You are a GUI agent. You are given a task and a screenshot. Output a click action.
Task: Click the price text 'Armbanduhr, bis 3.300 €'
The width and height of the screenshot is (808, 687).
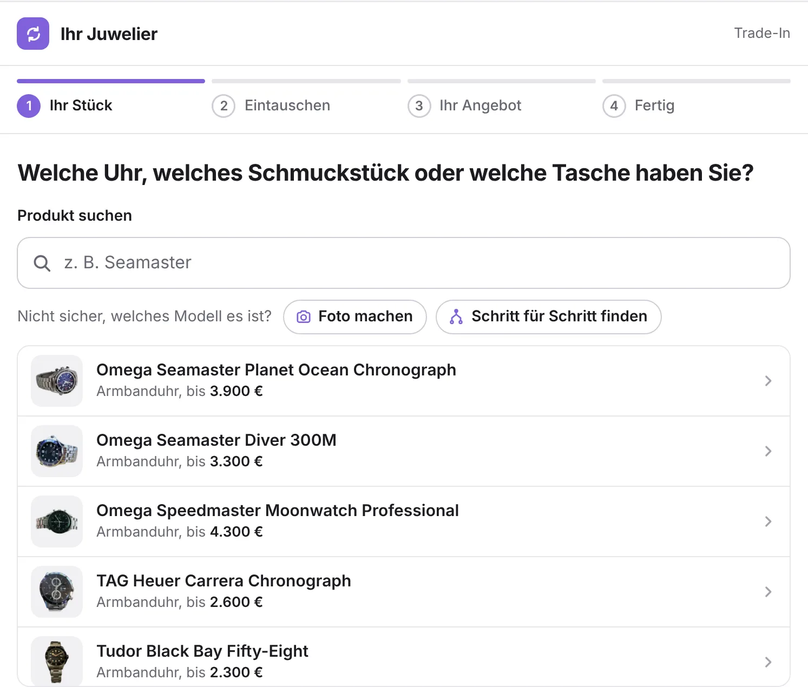[180, 461]
